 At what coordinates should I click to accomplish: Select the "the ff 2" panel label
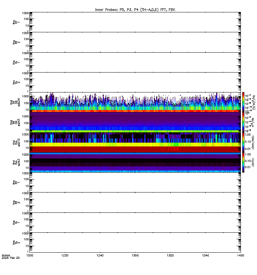pos(16,202)
